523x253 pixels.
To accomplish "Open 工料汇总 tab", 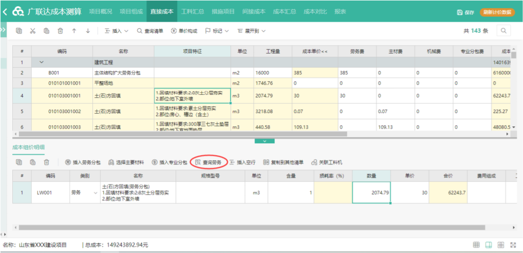I will click(x=193, y=12).
